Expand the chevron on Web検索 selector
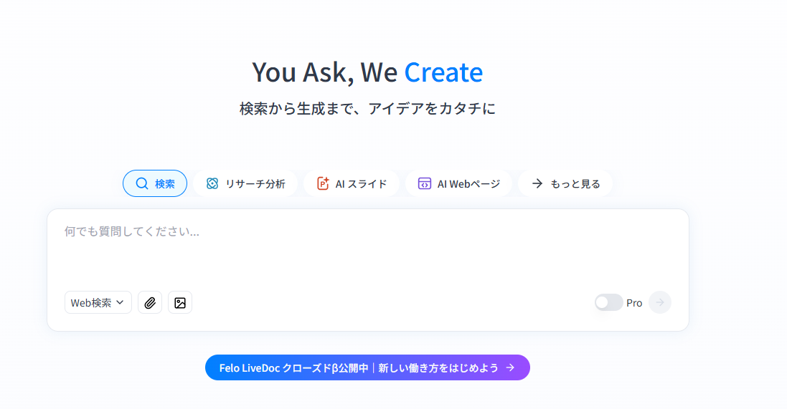 click(120, 302)
